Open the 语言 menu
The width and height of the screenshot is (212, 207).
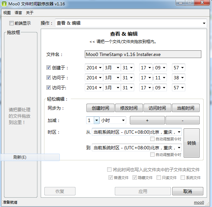(x=18, y=13)
